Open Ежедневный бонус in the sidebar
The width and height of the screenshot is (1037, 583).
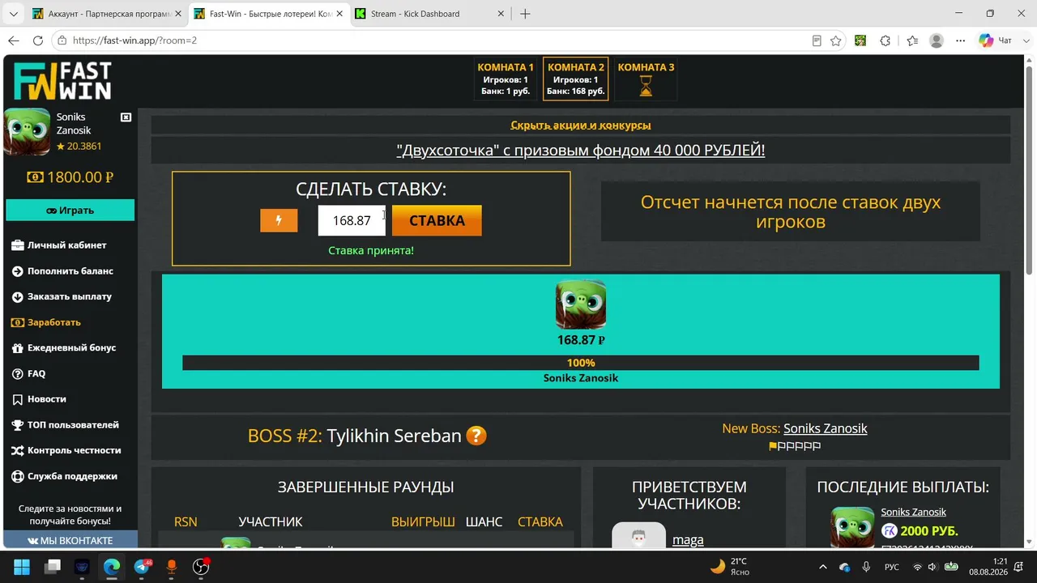point(65,348)
